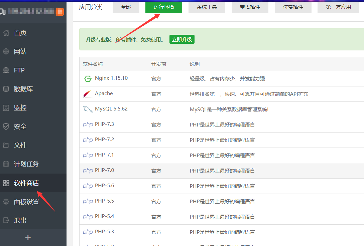Click the PHP-7.1 software name

click(105, 155)
